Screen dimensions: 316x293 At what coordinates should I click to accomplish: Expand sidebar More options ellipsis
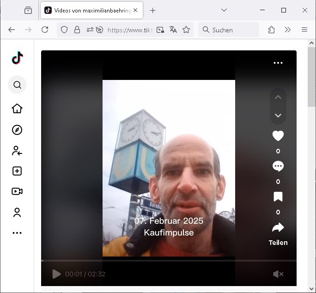17,233
